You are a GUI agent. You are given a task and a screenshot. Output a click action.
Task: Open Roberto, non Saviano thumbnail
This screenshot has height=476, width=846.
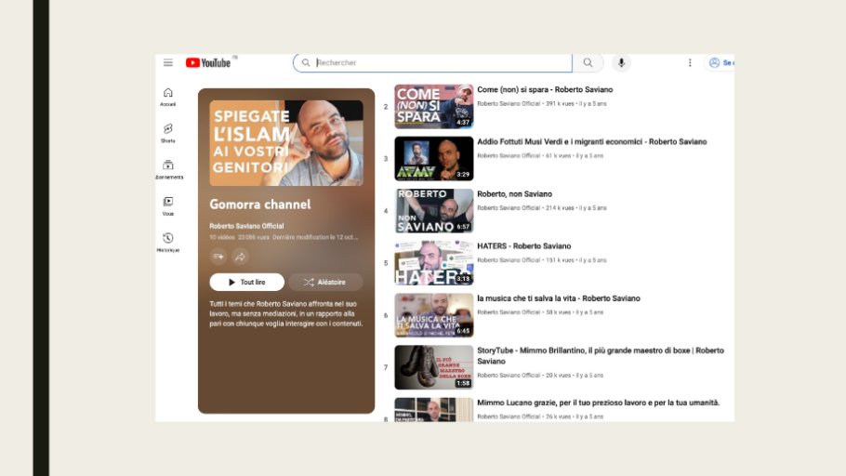[x=434, y=210]
